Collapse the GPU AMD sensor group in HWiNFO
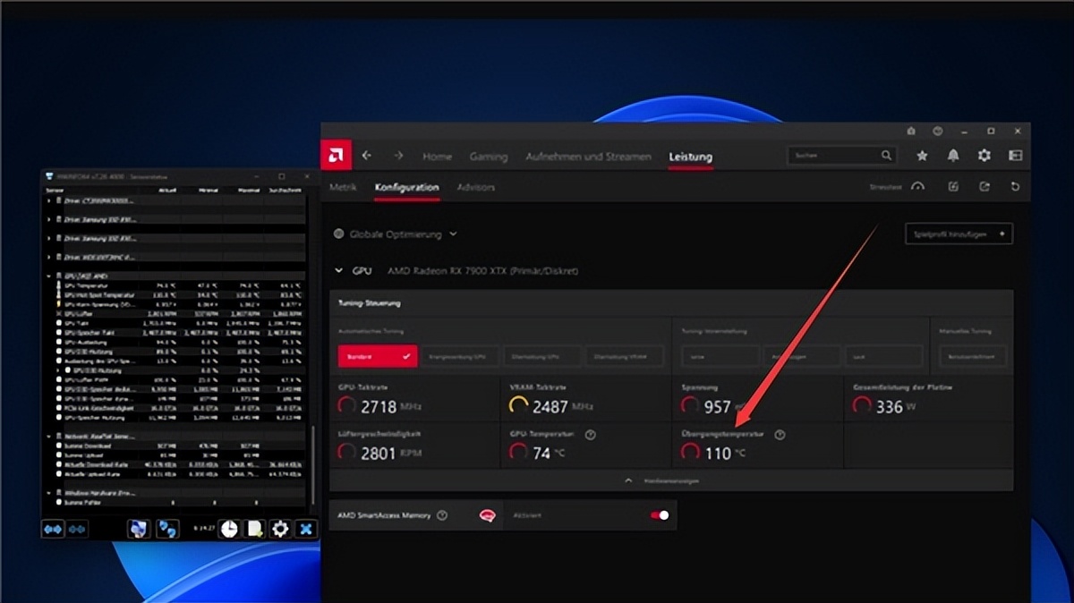This screenshot has height=603, width=1074. coord(49,276)
